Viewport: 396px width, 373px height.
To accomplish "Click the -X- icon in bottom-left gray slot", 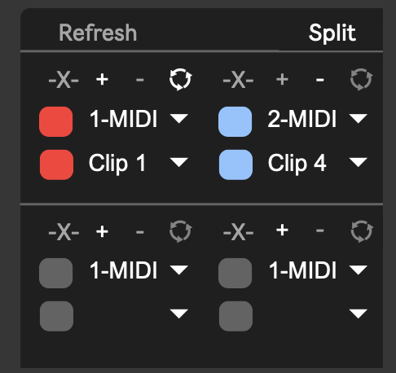I will pos(64,232).
